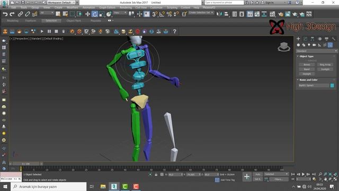
Task: Open Select by Name list icon
Action: pos(65,14)
